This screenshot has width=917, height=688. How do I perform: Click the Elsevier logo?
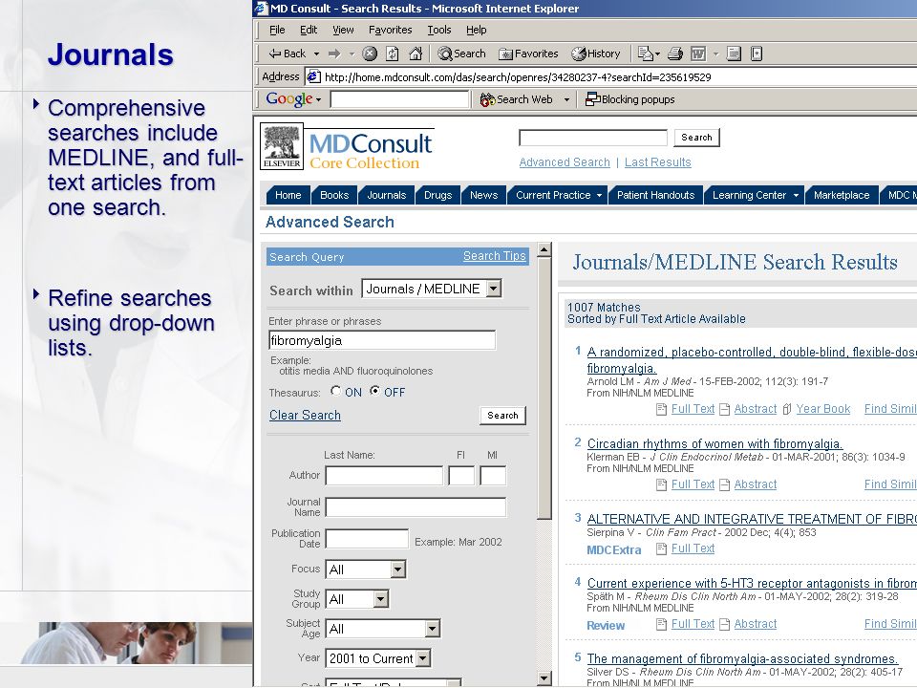(x=281, y=146)
